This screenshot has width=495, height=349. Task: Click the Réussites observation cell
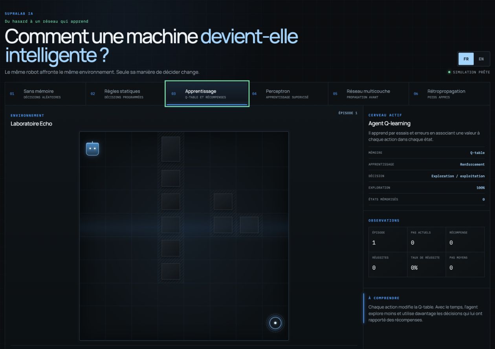point(388,264)
